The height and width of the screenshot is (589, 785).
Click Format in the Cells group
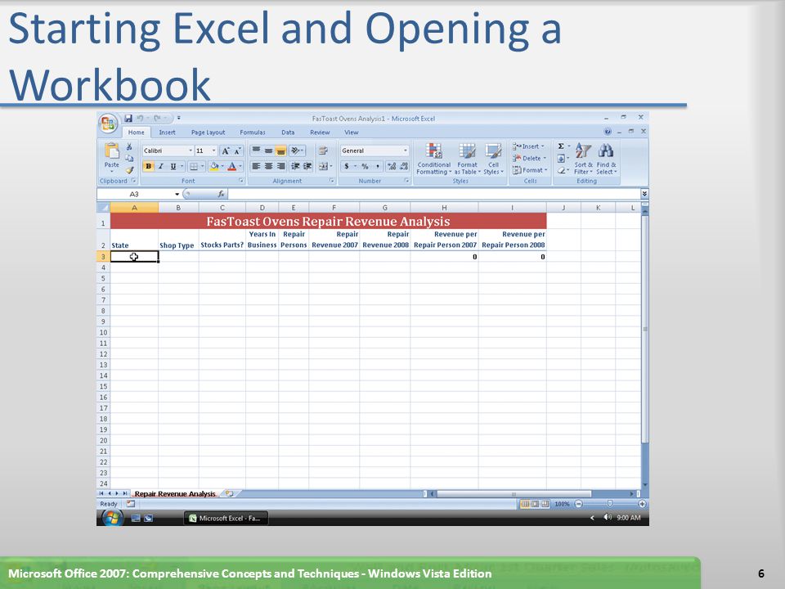[530, 170]
